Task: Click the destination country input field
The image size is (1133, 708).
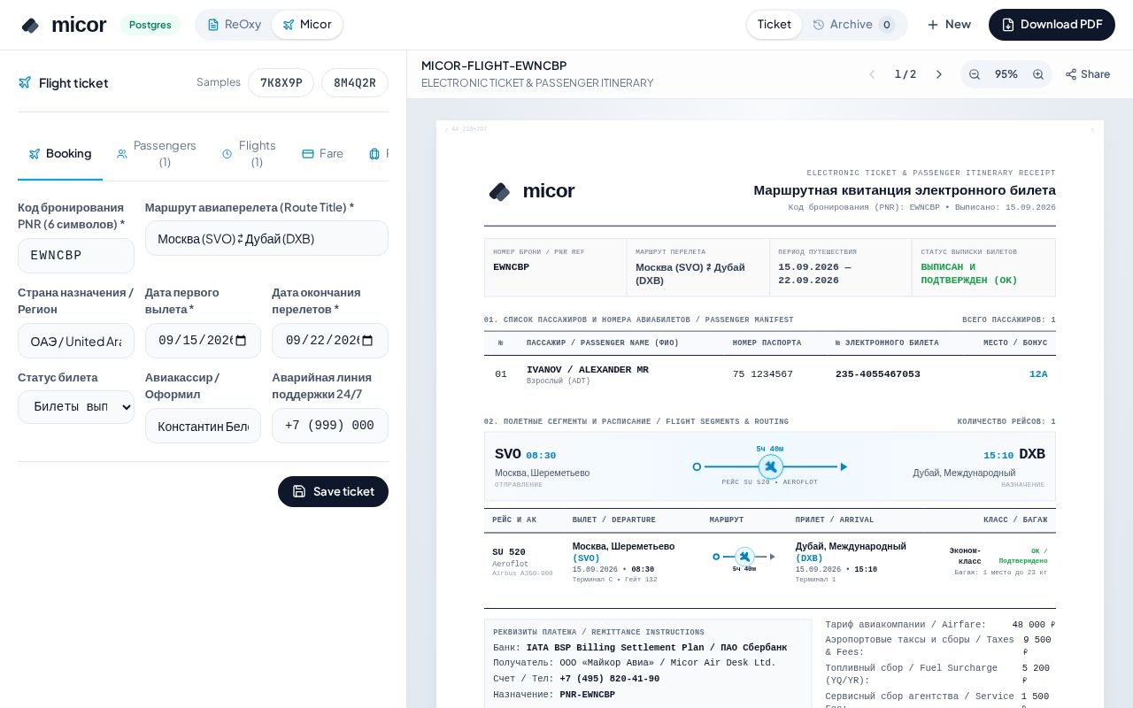Action: point(76,341)
